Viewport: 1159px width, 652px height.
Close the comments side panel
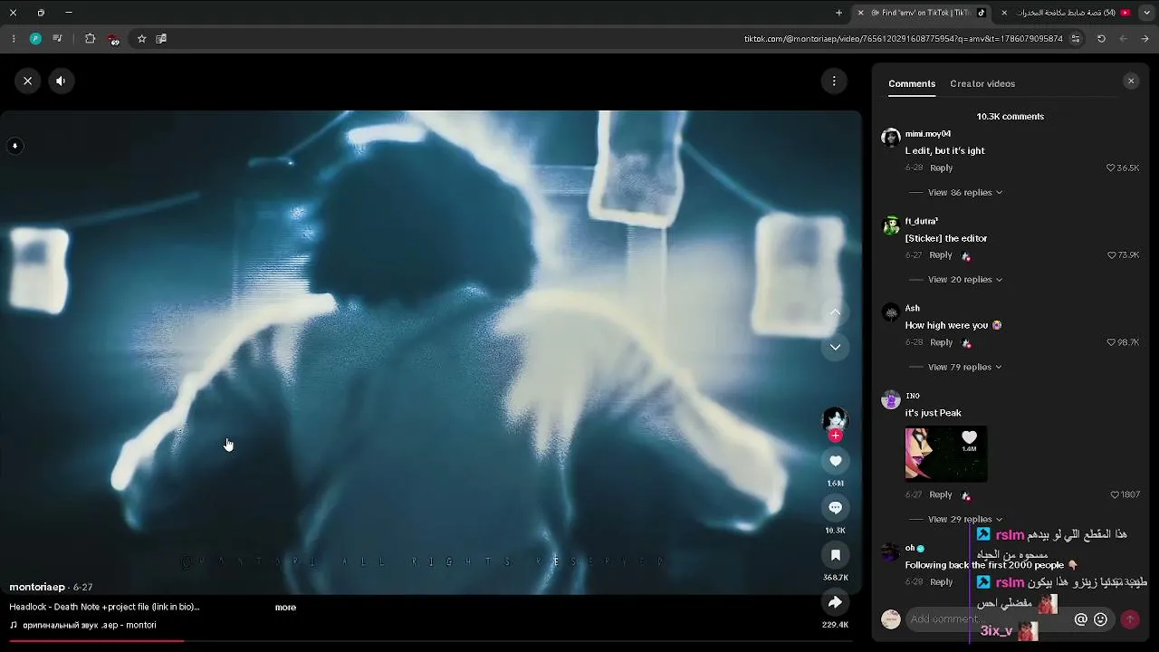click(1130, 81)
